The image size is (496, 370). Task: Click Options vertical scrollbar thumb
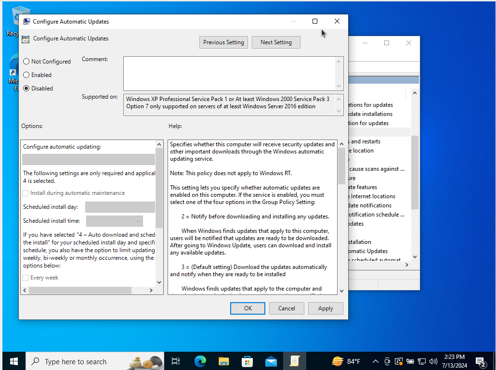click(x=159, y=188)
